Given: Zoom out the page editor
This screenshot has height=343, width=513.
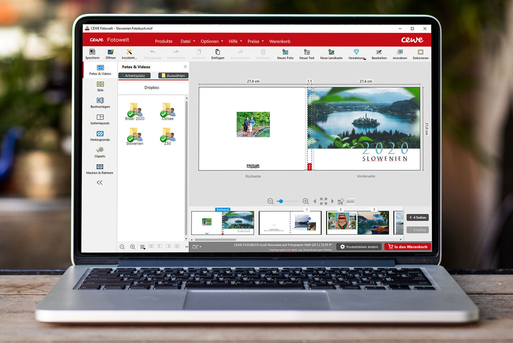Looking at the screenshot, I should point(270,201).
